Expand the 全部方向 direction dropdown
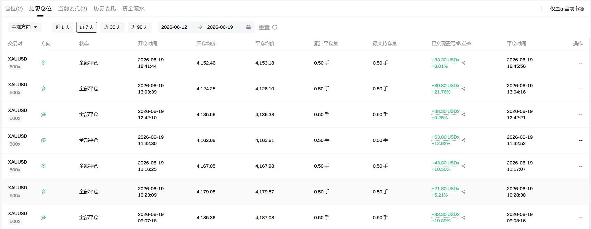 click(x=25, y=27)
